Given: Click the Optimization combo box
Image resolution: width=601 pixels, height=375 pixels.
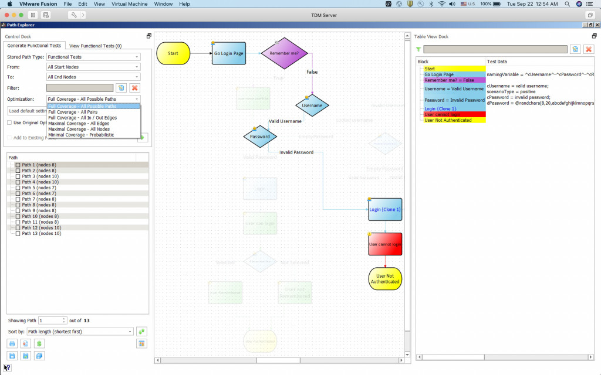Looking at the screenshot, I should coord(93,99).
